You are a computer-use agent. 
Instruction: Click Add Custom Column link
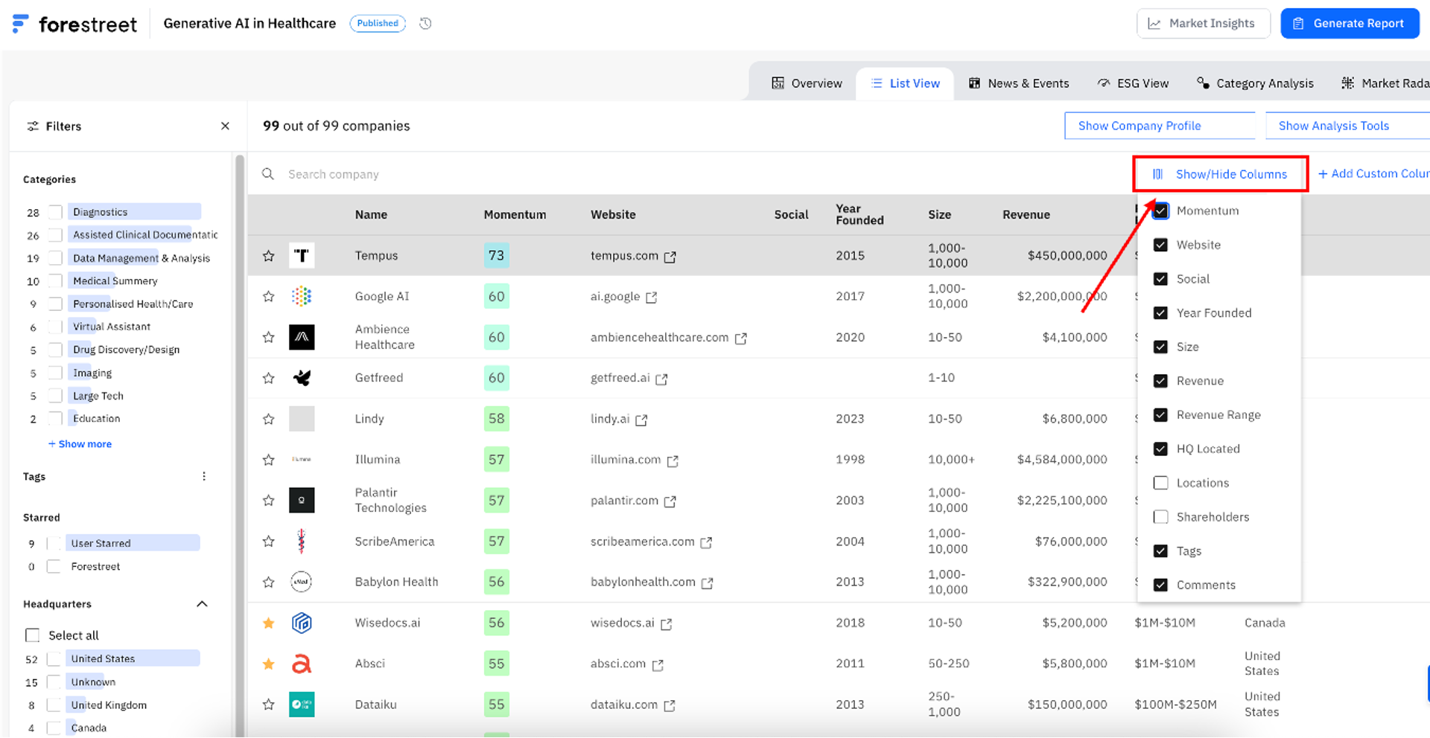(1373, 174)
